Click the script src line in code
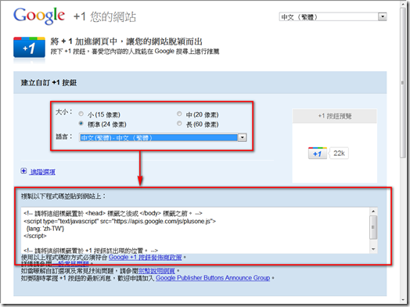 (120, 222)
